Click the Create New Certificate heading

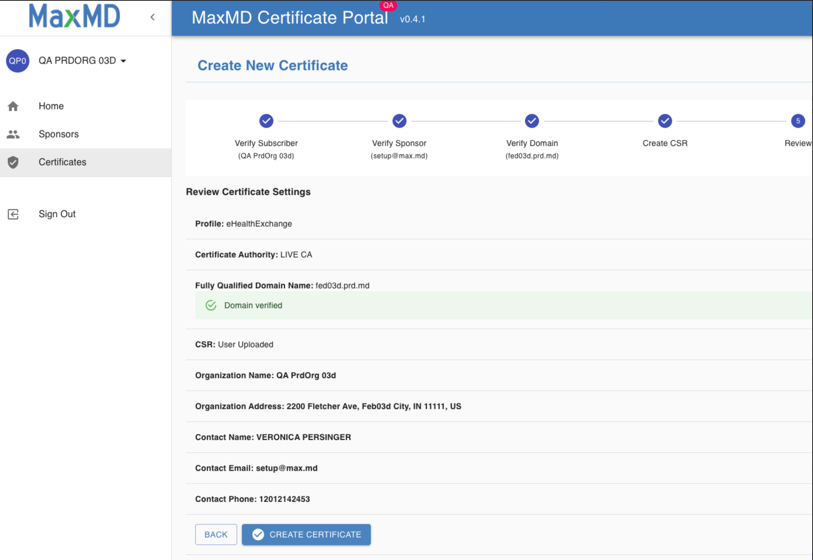coord(272,65)
